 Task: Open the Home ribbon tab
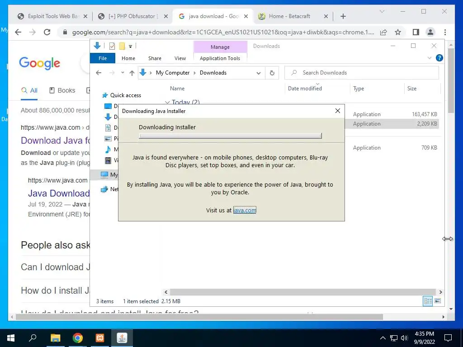point(128,58)
